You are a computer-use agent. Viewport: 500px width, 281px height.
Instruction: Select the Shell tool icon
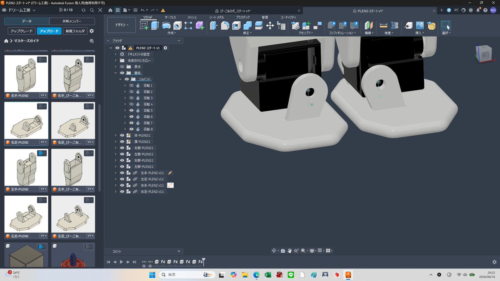click(236, 25)
